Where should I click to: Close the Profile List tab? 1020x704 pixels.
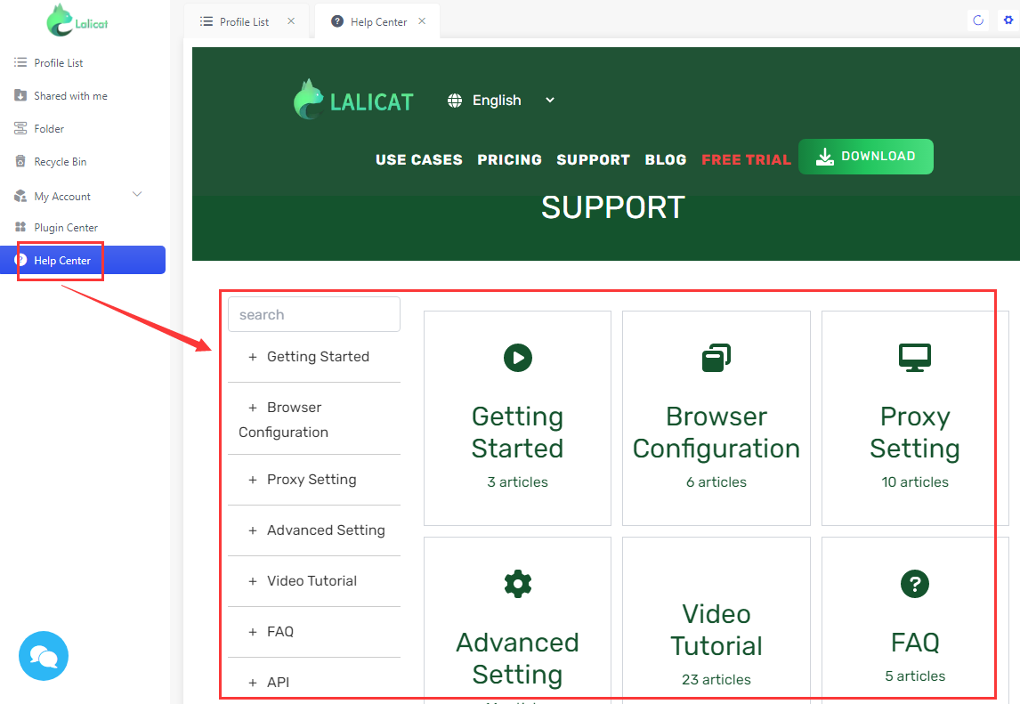[291, 21]
